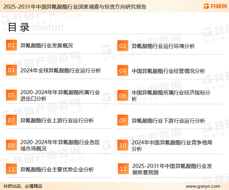Viewport: 229px width, 190px height.
Task: Click the orange 09 chapter number box
Action: tap(11, 145)
